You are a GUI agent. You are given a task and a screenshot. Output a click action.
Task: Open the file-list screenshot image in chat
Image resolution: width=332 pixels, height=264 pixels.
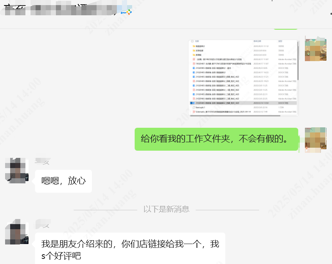point(243,78)
